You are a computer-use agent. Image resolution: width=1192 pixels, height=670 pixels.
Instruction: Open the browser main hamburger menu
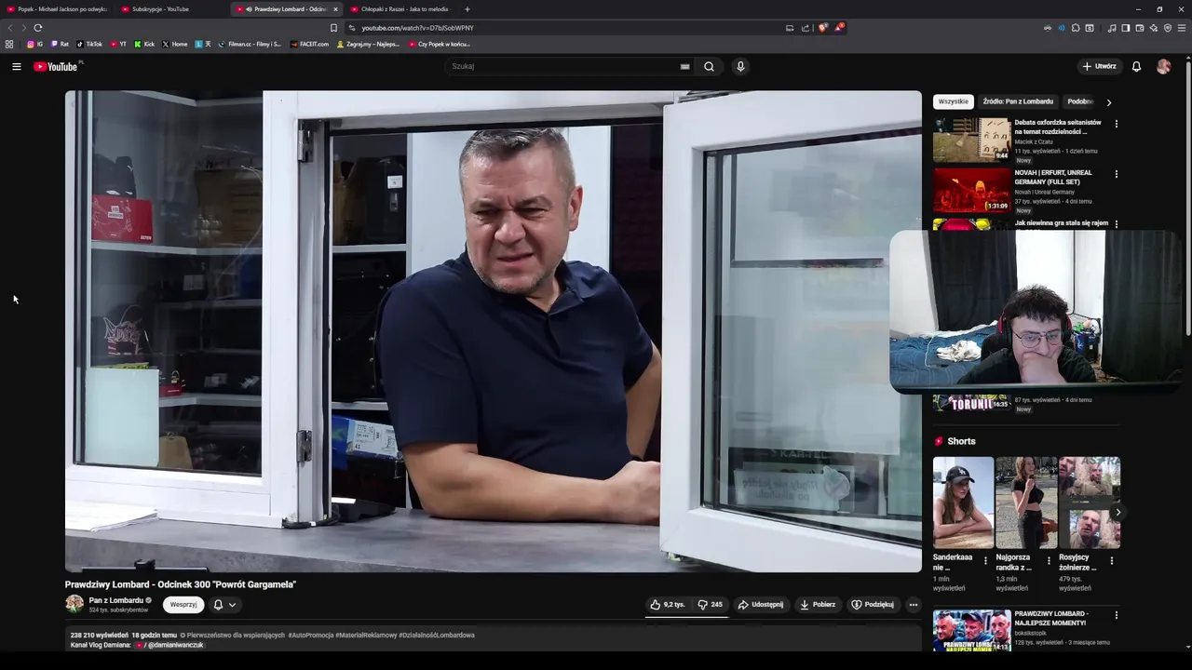click(x=1182, y=28)
